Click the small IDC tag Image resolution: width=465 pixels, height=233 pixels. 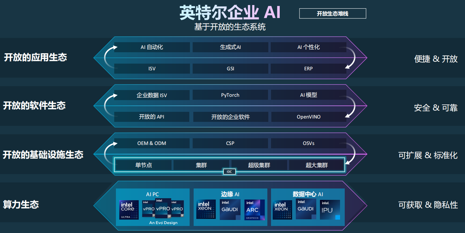coord(229,172)
